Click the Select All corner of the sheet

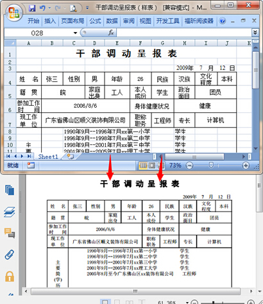pos(10,43)
